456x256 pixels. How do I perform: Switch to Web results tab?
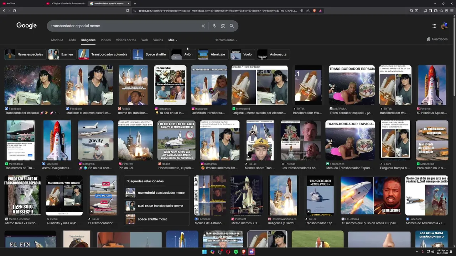click(x=145, y=40)
